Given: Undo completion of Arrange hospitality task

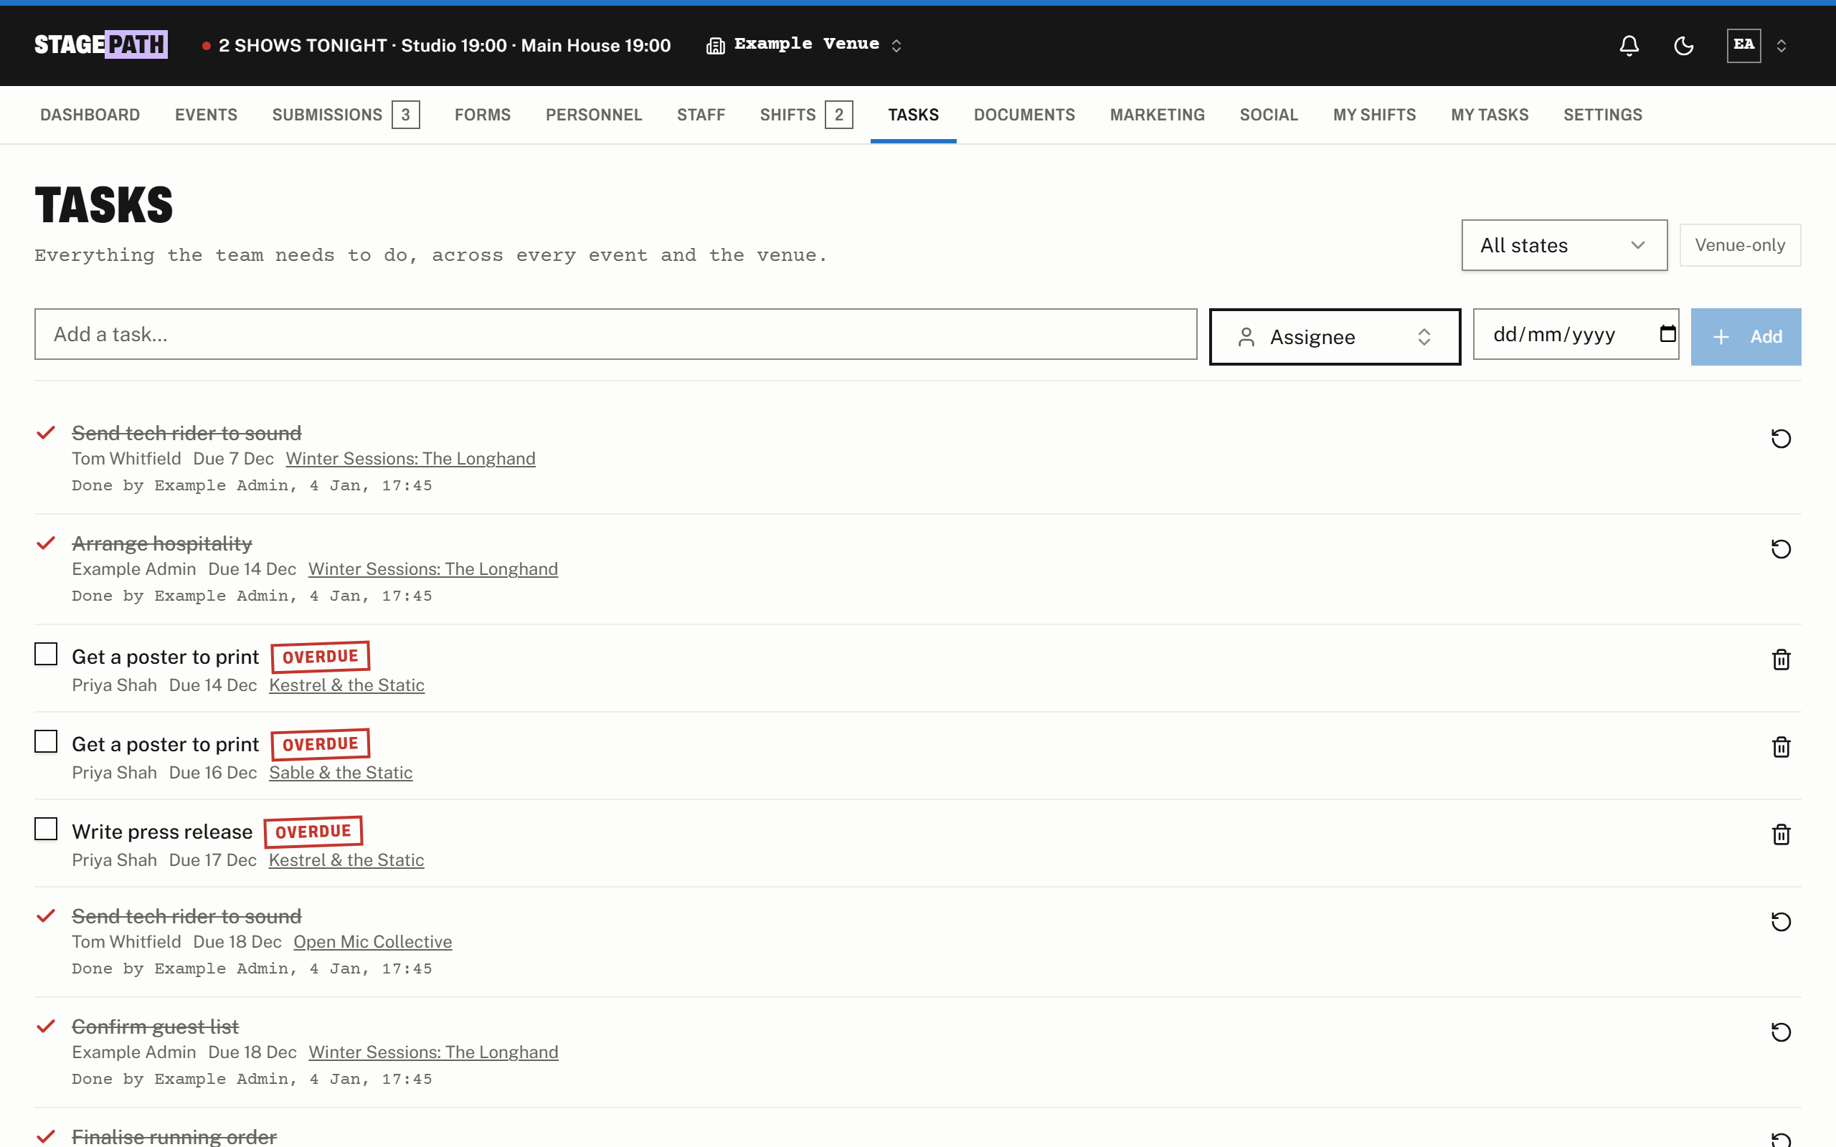Looking at the screenshot, I should click(1781, 548).
